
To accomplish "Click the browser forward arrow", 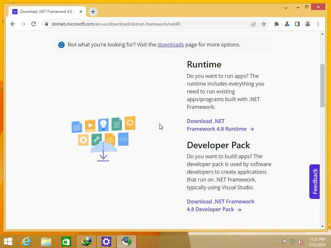I will point(23,24).
